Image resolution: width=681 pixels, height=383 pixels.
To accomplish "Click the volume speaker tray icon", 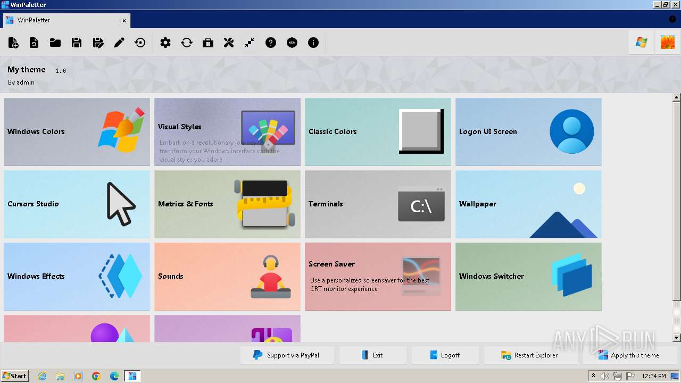I will tap(605, 376).
